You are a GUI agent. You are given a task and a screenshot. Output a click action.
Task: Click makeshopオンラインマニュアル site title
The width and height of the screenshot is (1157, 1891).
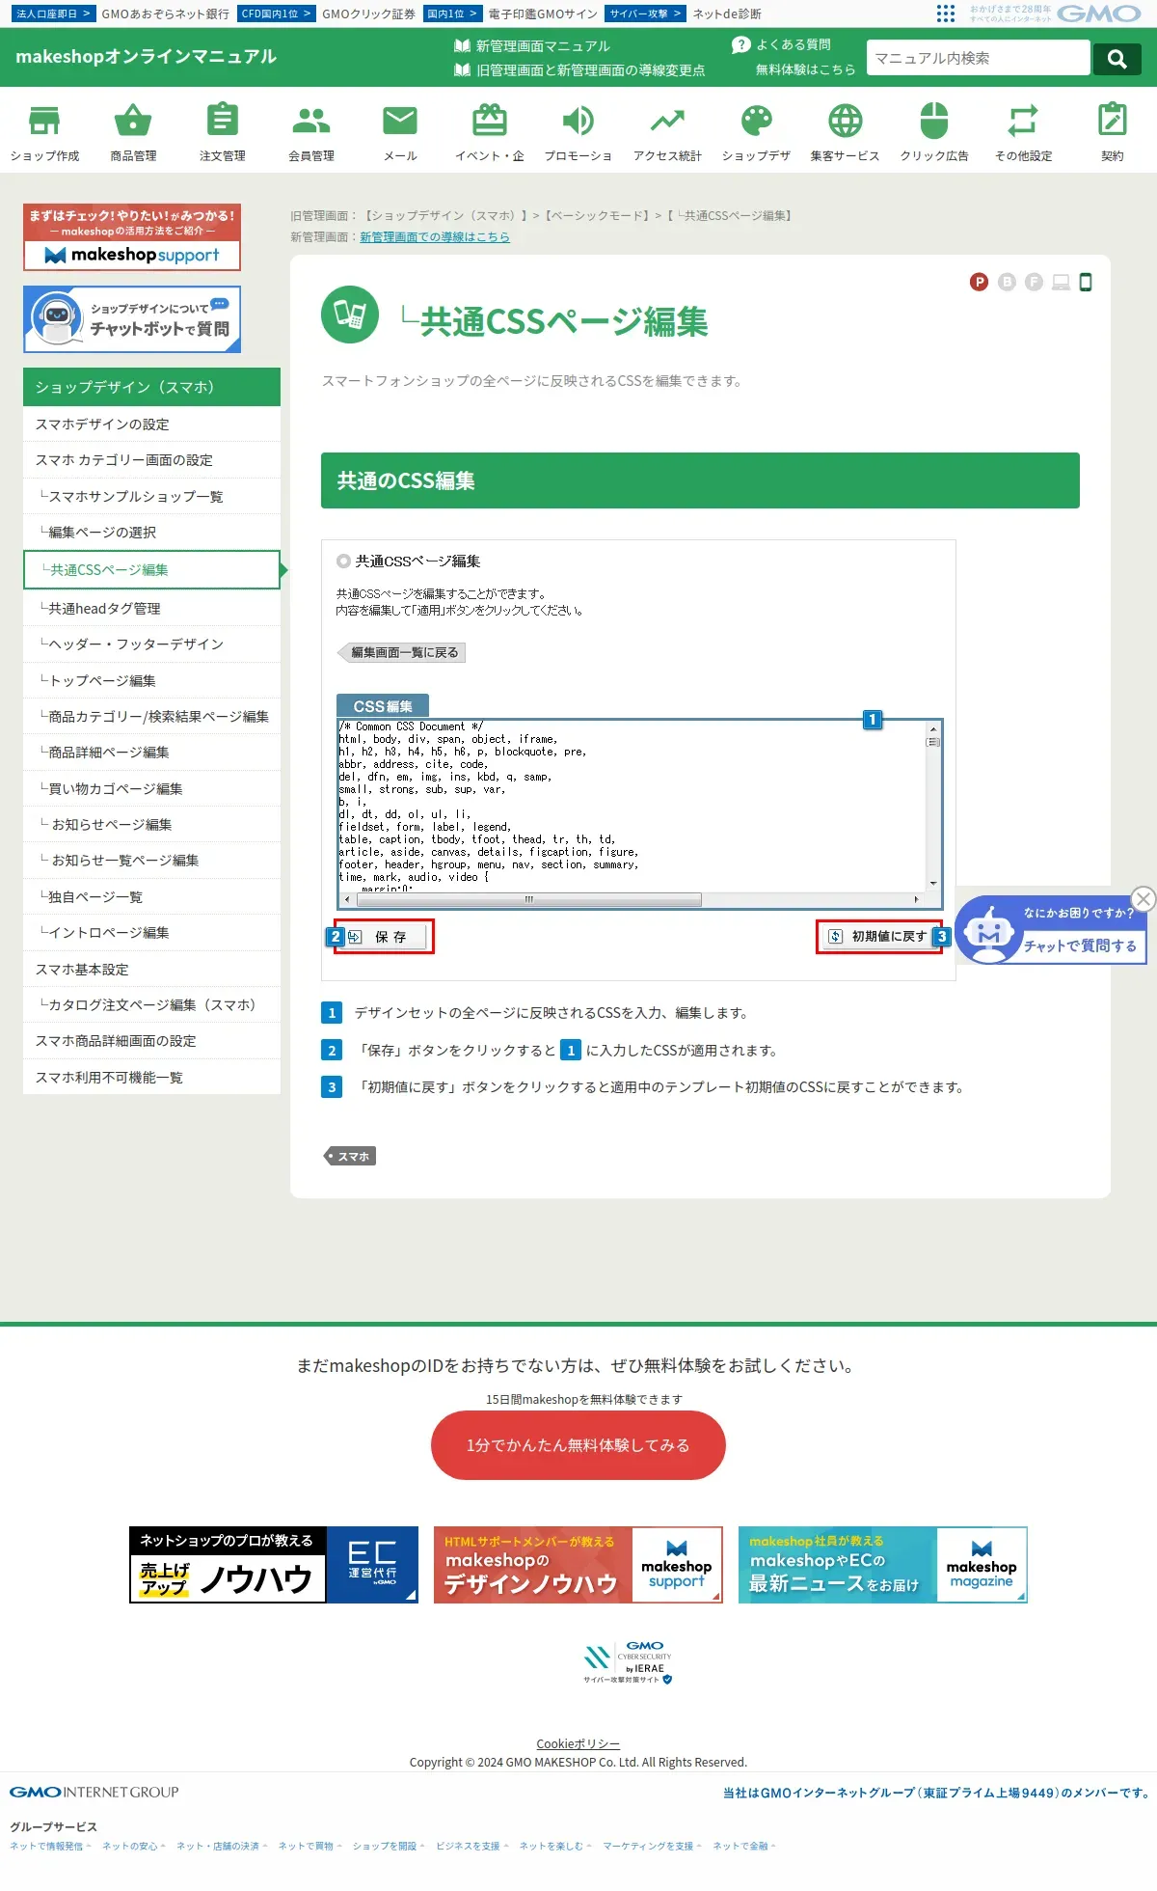click(146, 56)
